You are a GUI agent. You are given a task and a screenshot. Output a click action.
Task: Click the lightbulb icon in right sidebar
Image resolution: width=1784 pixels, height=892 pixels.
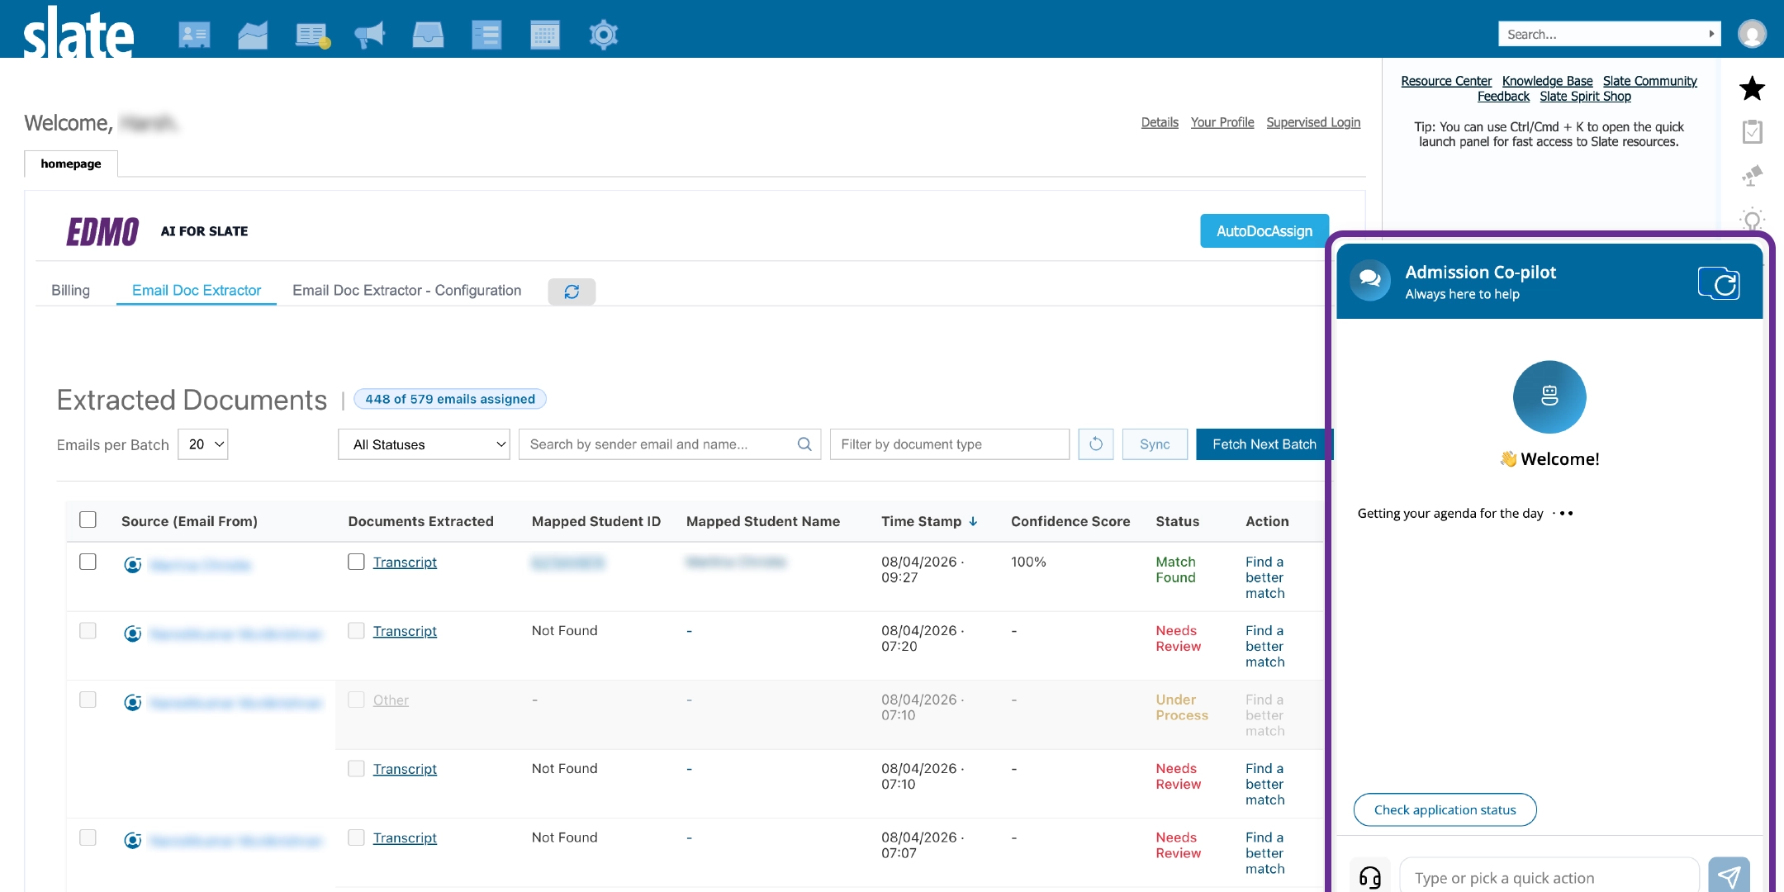(1752, 218)
